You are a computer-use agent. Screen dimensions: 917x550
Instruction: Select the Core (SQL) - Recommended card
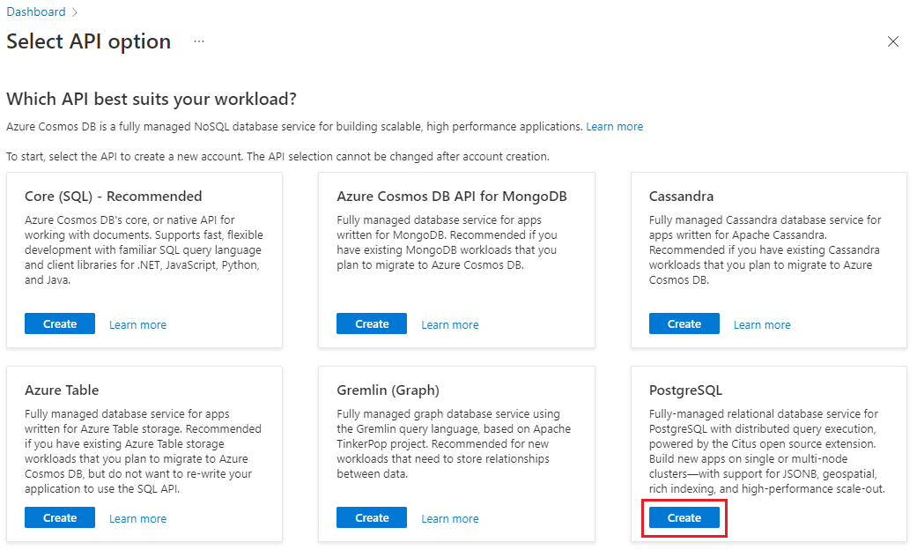144,260
